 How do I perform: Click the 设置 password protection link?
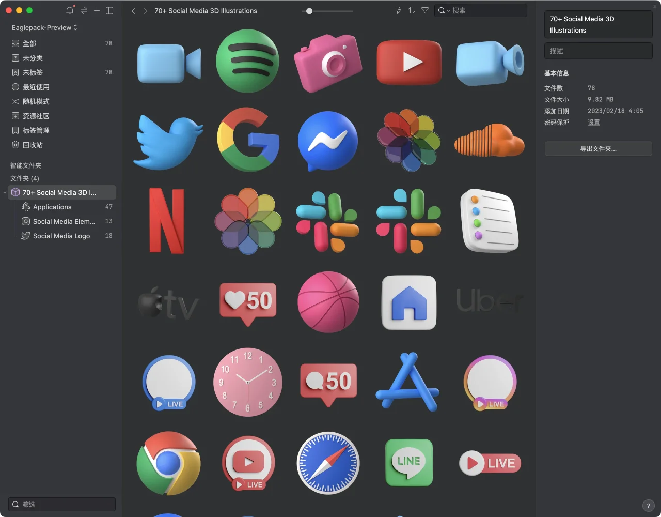click(594, 123)
